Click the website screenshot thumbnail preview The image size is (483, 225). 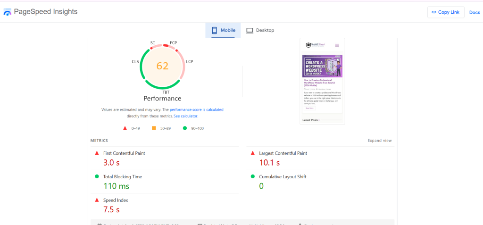point(322,82)
